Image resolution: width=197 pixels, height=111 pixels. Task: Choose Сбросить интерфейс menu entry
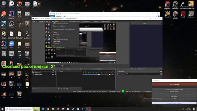point(59,26)
